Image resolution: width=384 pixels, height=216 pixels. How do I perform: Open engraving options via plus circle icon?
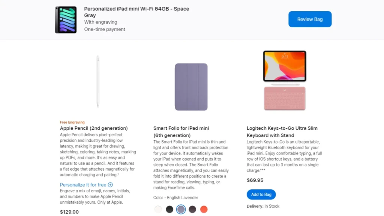110,184
